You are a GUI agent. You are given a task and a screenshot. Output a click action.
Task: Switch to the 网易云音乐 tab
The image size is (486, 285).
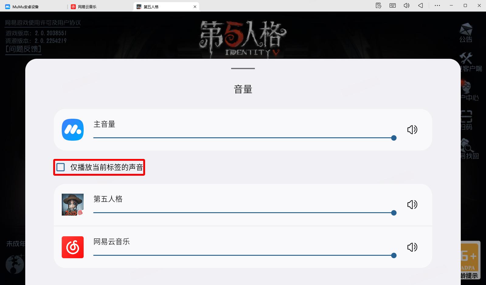(x=100, y=7)
